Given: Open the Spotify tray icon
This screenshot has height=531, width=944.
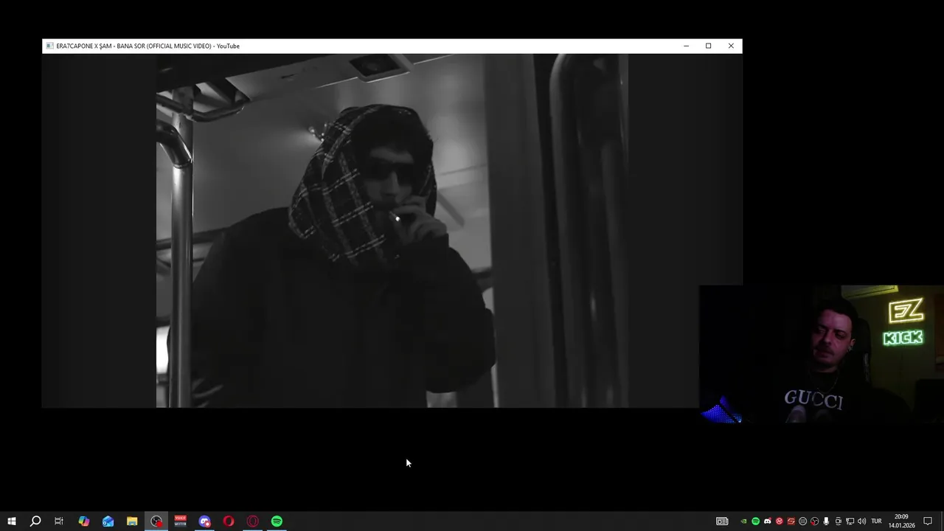Looking at the screenshot, I should pyautogui.click(x=755, y=521).
